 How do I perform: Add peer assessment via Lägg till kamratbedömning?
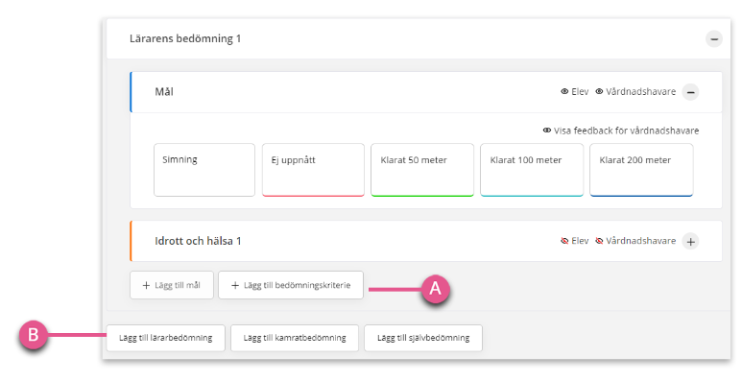[x=295, y=338]
